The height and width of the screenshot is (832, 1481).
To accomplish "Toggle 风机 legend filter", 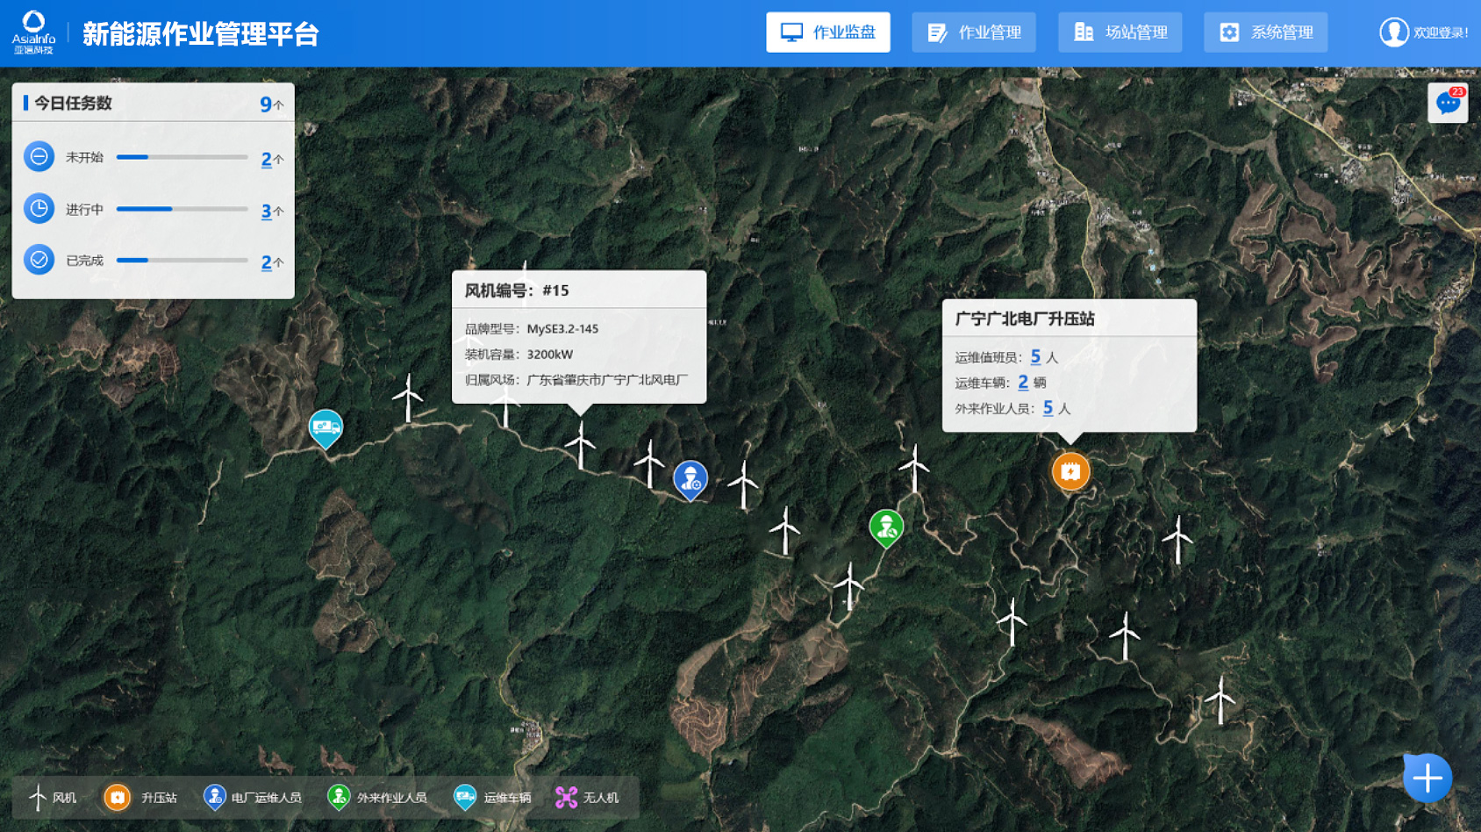I will pos(54,798).
